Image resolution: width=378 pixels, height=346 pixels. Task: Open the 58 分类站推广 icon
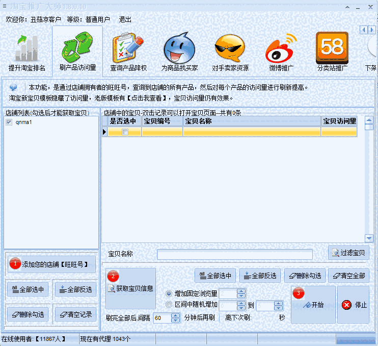click(332, 47)
